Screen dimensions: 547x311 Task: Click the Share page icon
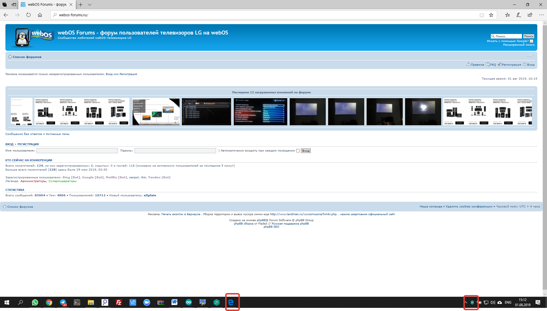pos(530,15)
